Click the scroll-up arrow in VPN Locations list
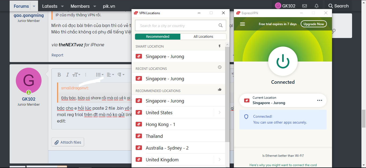 click(x=227, y=45)
